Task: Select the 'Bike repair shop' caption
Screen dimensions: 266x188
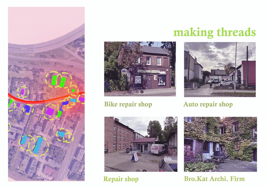Action: click(x=128, y=104)
